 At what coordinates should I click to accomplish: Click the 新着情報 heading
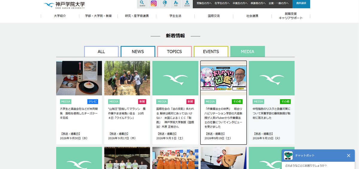click(175, 36)
